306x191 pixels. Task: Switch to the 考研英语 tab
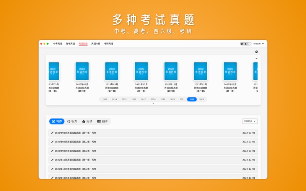(109, 44)
